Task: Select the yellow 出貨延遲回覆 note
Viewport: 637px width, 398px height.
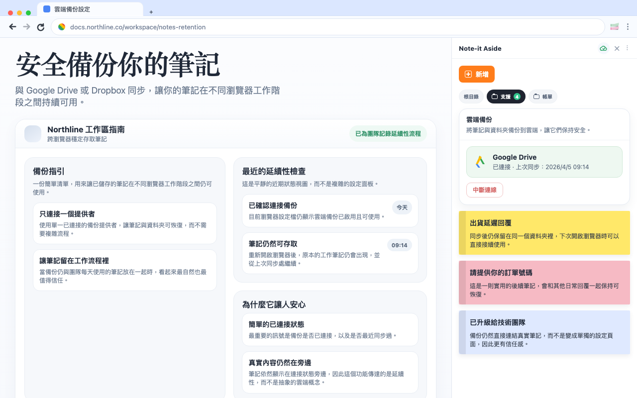Action: coord(544,234)
